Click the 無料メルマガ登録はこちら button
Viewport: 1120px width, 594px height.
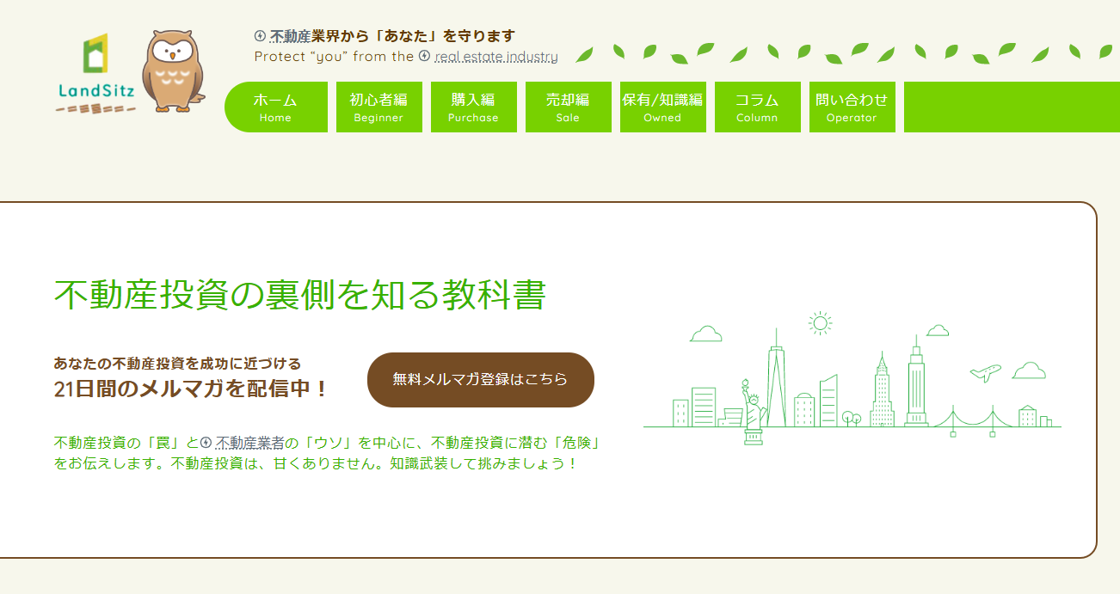(481, 379)
